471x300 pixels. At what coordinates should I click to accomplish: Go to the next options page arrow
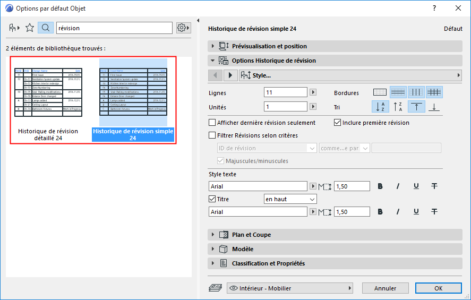click(x=230, y=75)
